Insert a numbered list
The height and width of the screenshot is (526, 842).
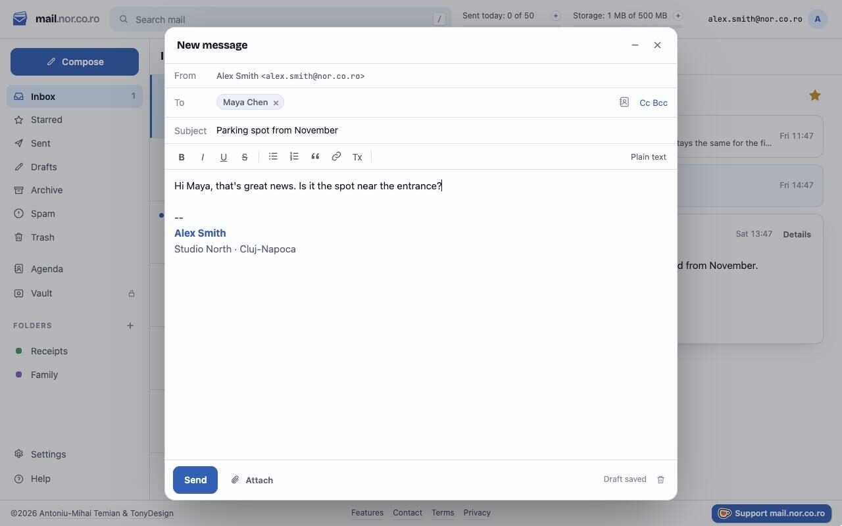[294, 156]
